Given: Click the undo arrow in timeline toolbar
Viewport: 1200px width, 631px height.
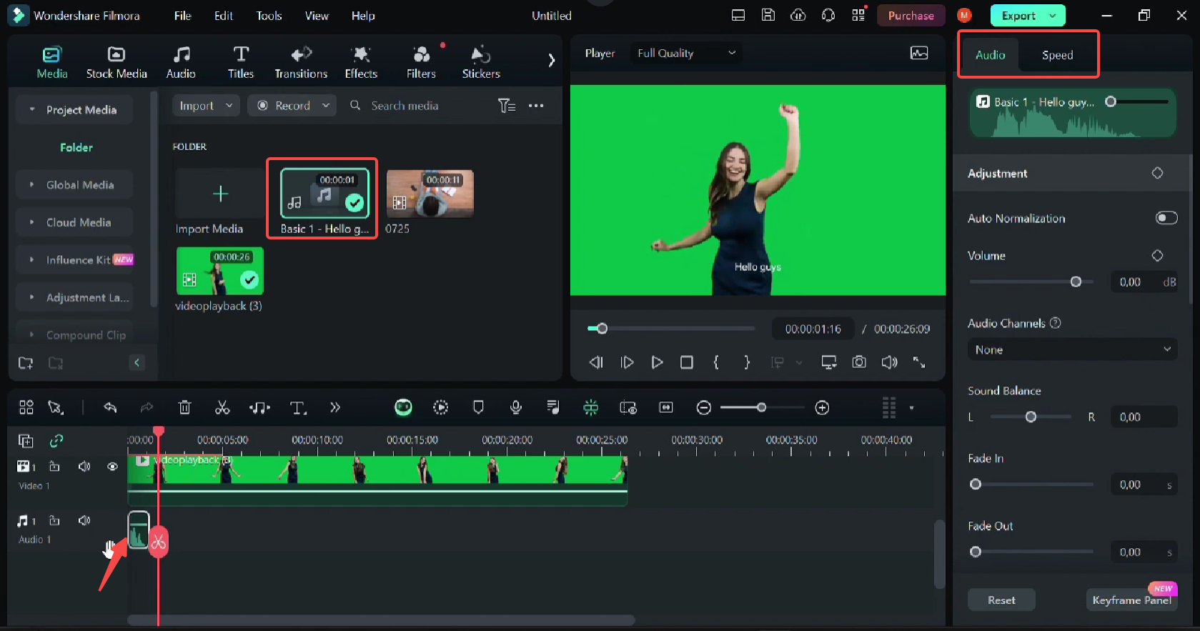Looking at the screenshot, I should [110, 407].
